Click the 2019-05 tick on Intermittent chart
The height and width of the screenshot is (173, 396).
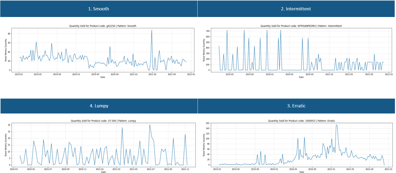tap(230, 74)
